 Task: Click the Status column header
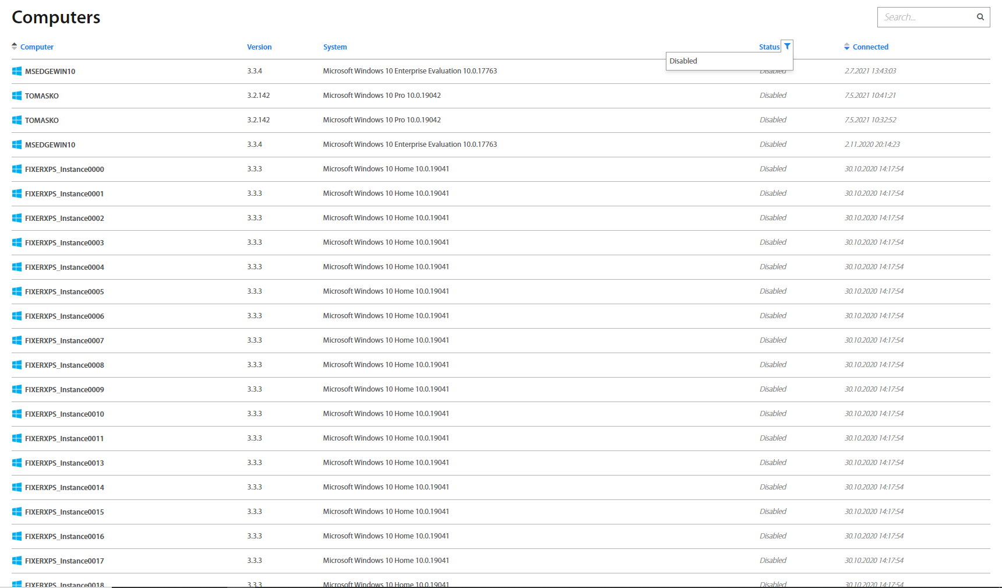click(769, 47)
